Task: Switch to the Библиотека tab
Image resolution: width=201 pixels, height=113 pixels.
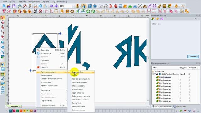Action: (180, 107)
